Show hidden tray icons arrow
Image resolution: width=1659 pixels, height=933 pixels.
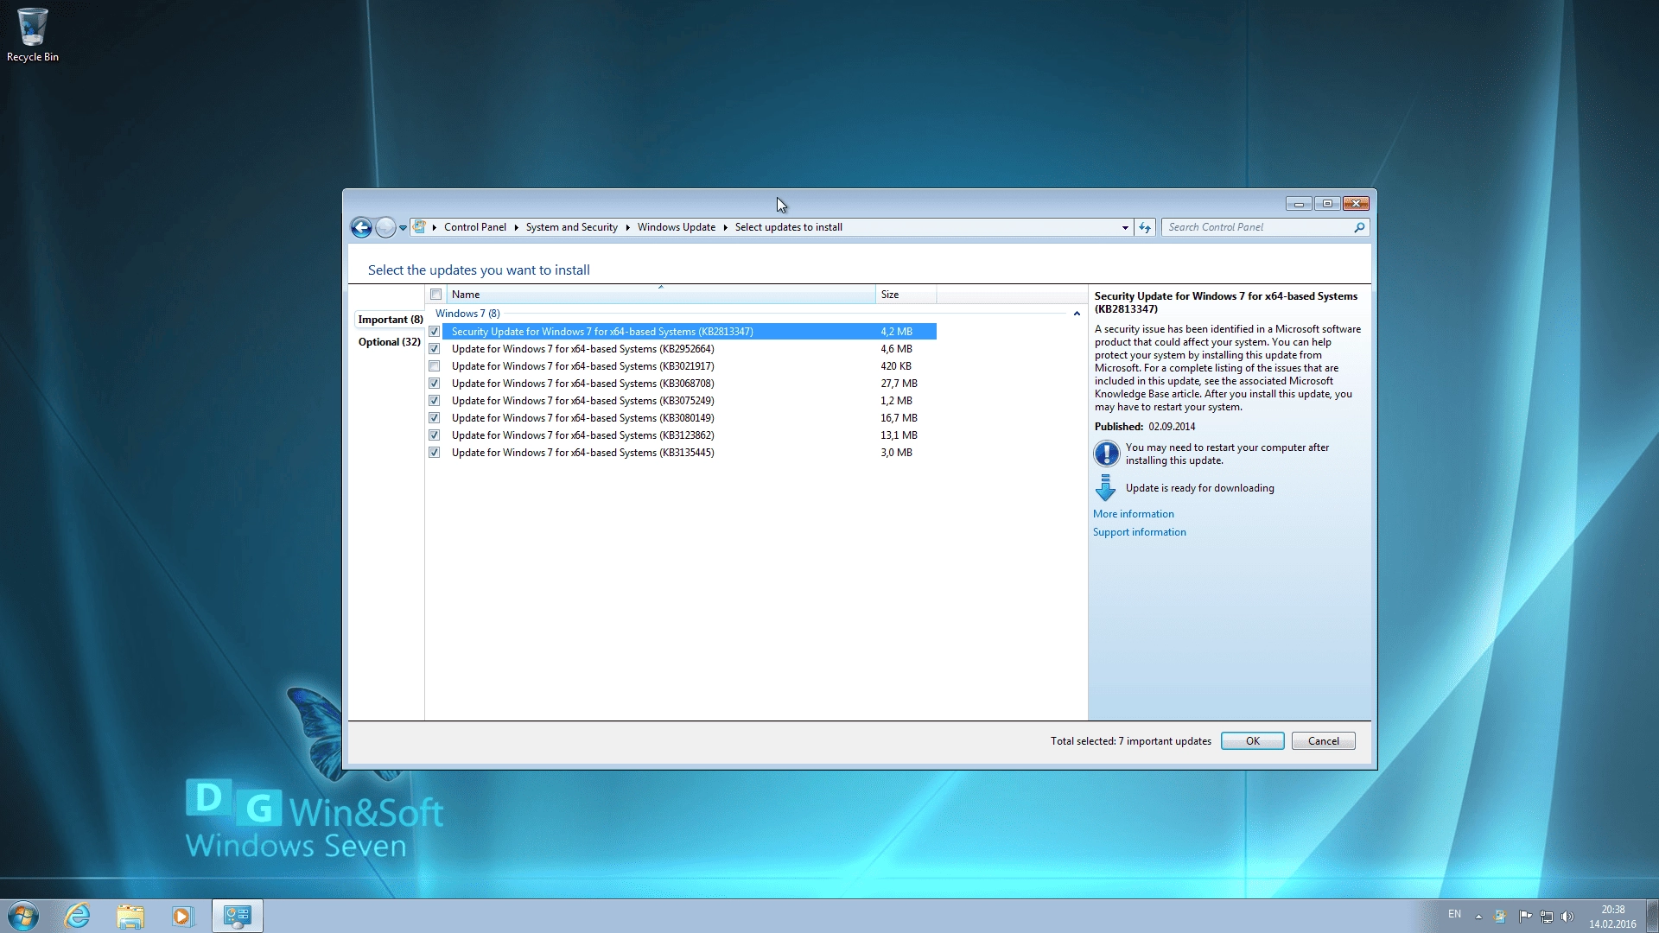tap(1478, 917)
